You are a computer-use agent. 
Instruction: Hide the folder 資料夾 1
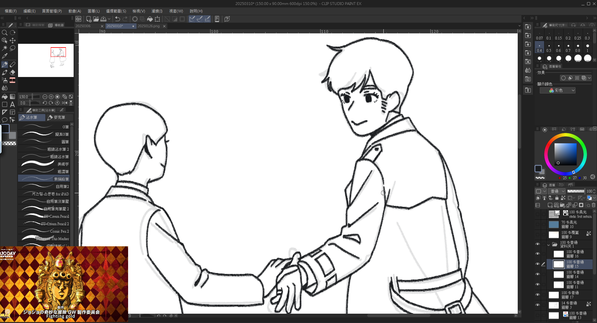pyautogui.click(x=537, y=244)
